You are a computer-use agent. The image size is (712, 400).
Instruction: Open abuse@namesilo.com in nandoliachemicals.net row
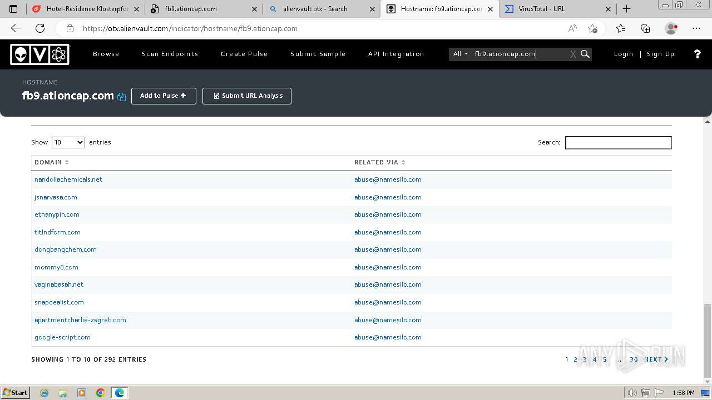(388, 179)
